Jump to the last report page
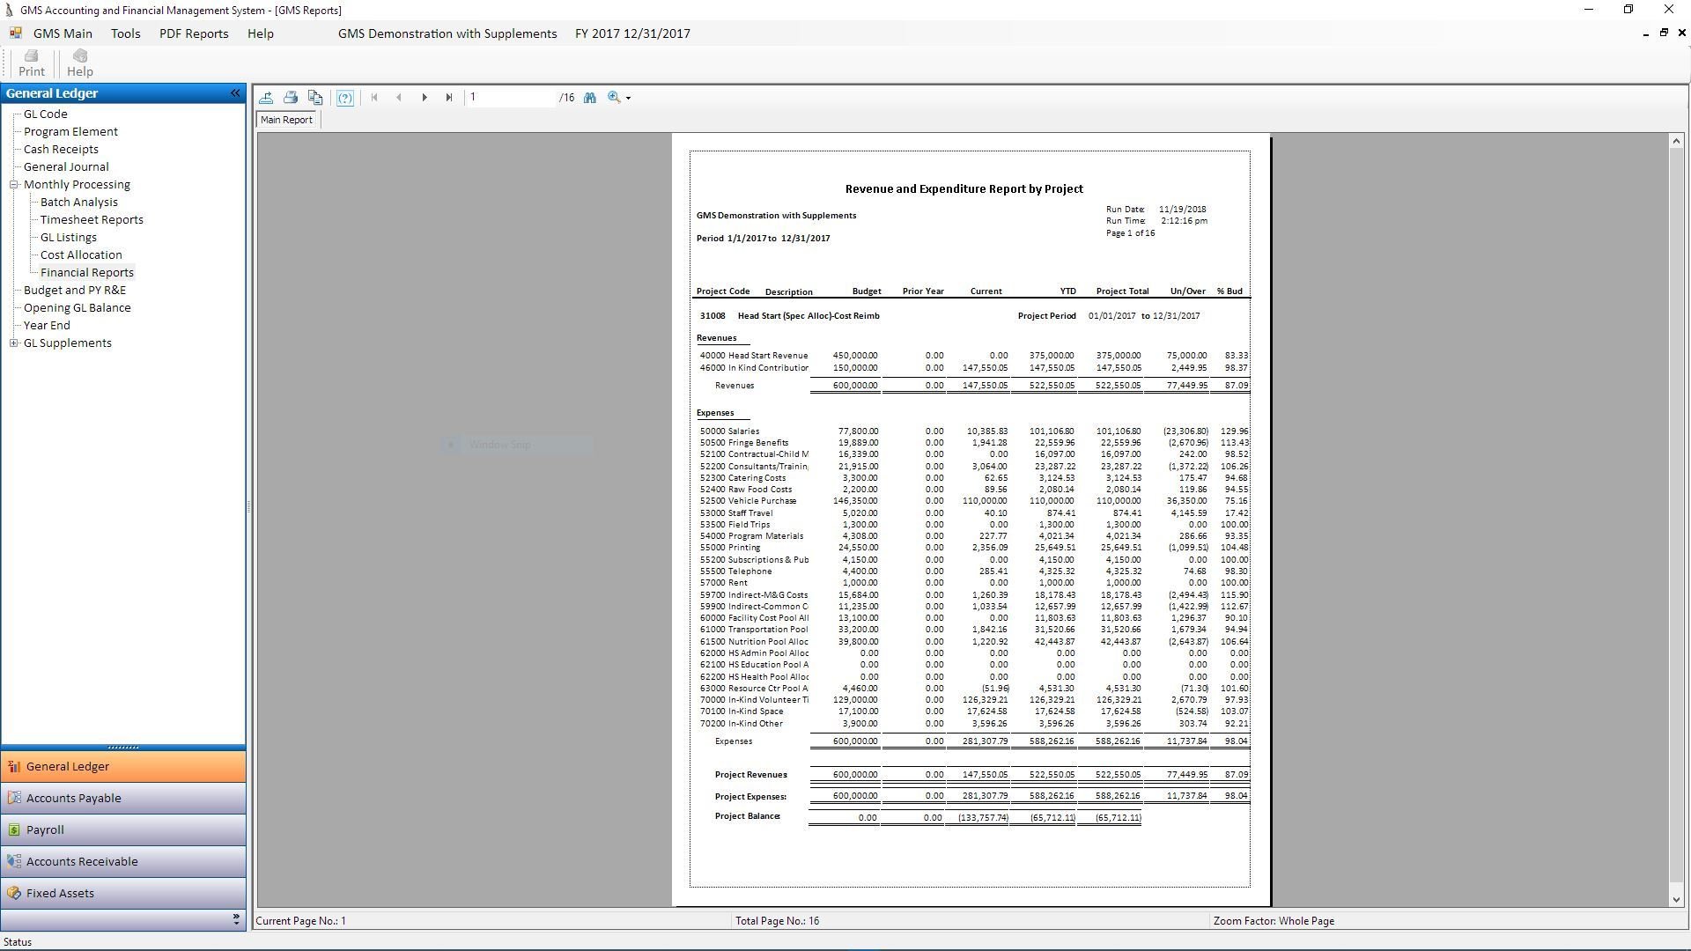 tap(449, 98)
